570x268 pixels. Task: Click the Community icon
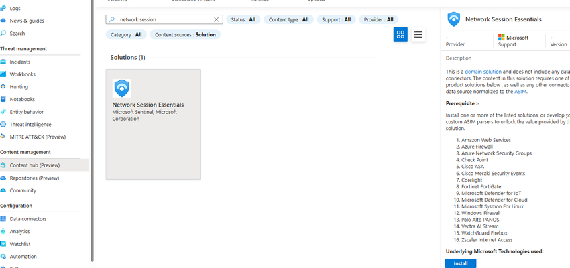tap(3, 190)
